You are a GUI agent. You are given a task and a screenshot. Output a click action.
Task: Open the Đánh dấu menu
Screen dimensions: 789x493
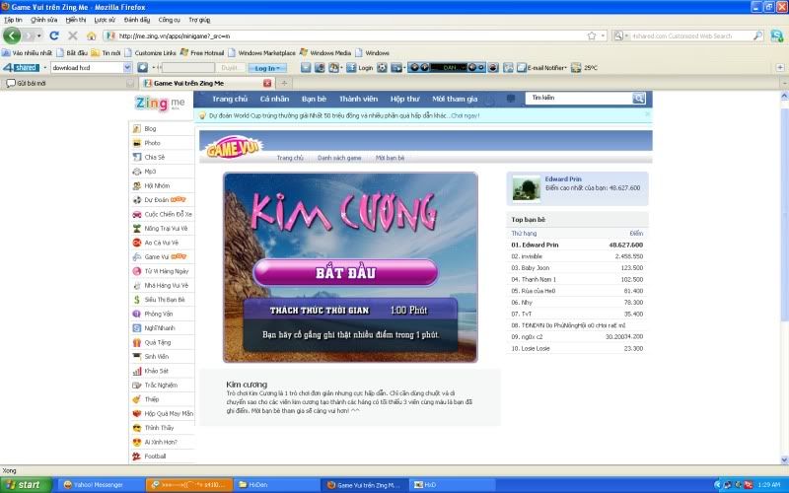(137, 20)
